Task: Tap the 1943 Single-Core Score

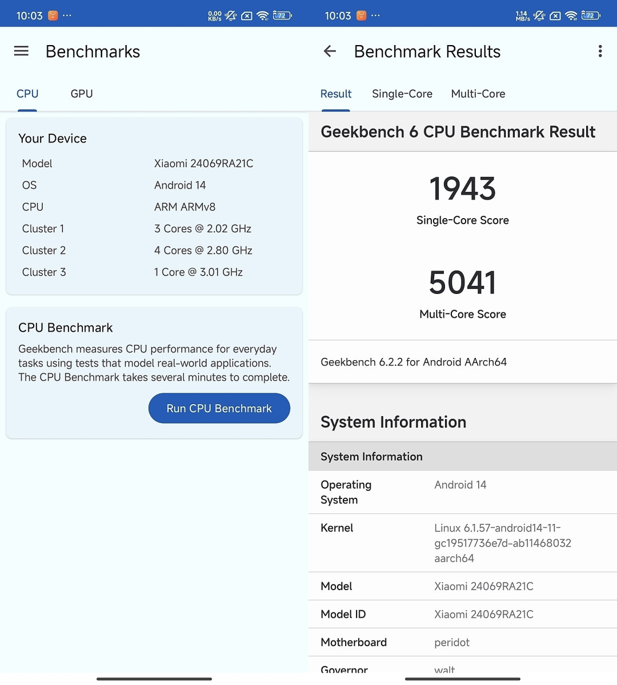Action: click(462, 189)
